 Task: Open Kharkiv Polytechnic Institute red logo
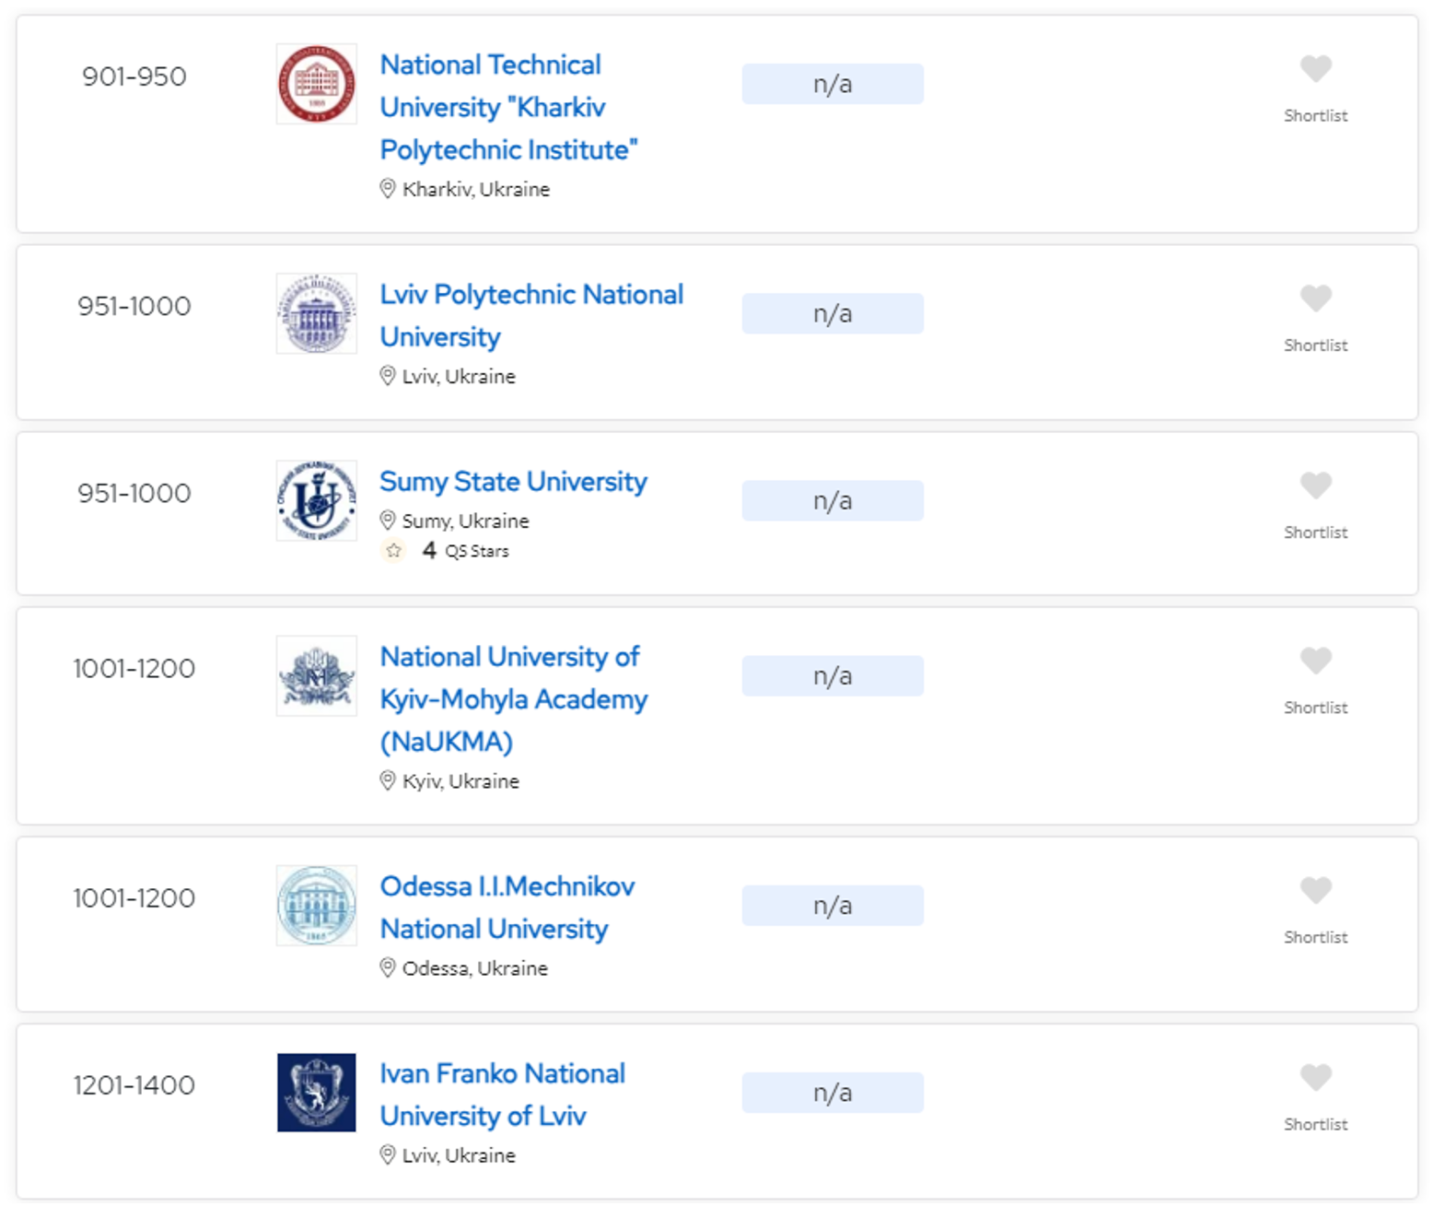(316, 84)
